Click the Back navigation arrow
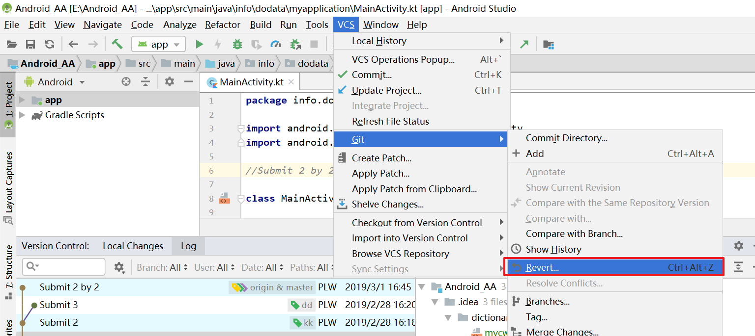Image resolution: width=755 pixels, height=336 pixels. pyautogui.click(x=74, y=45)
